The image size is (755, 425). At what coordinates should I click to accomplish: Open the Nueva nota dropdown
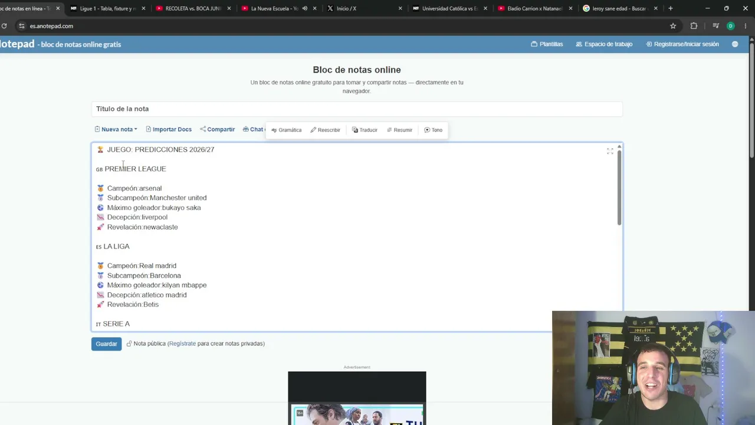coord(116,129)
